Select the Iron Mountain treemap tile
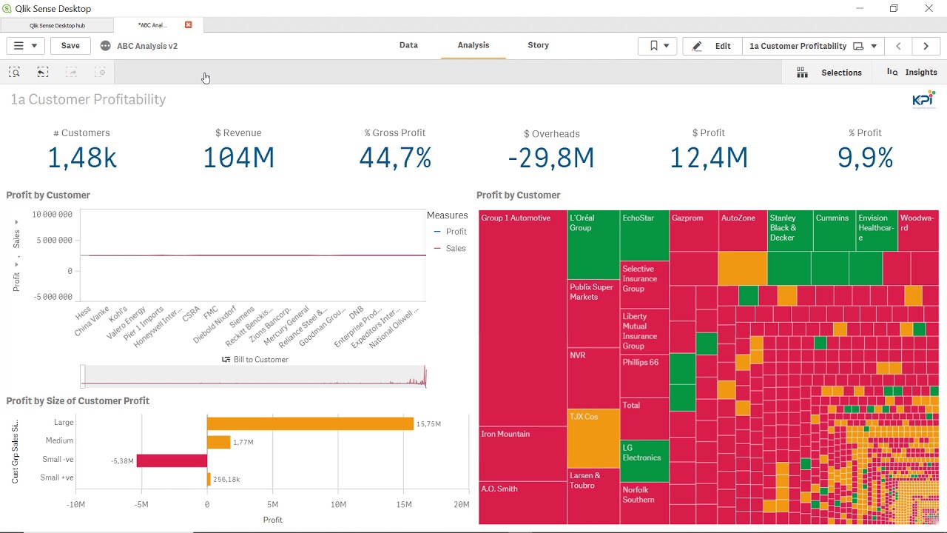The width and height of the screenshot is (947, 533). (522, 454)
